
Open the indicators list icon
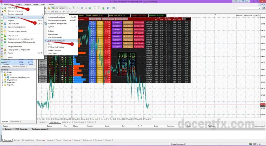pos(103,8)
